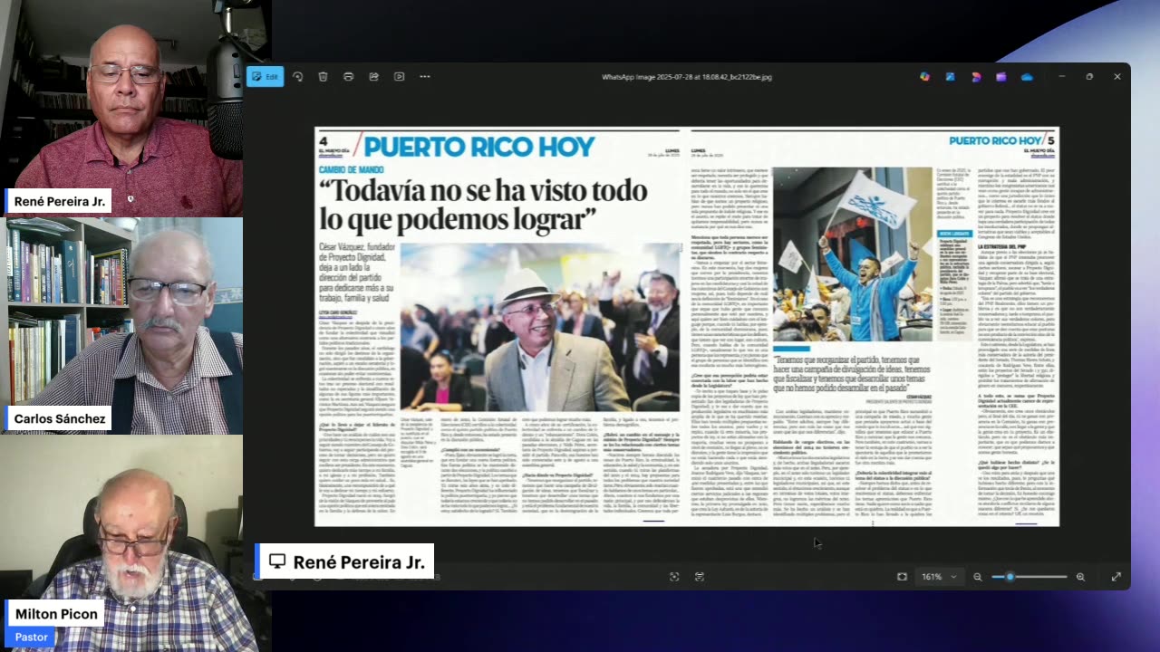Image resolution: width=1160 pixels, height=652 pixels.
Task: Open Microsoft Designer colorful icon
Action: click(x=924, y=77)
